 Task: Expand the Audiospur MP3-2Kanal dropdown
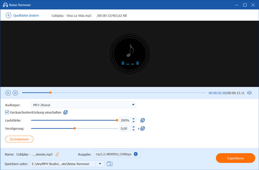[84, 105]
